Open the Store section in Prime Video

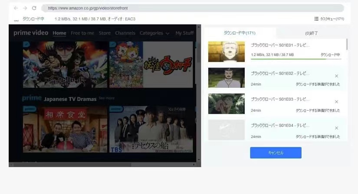click(x=105, y=33)
